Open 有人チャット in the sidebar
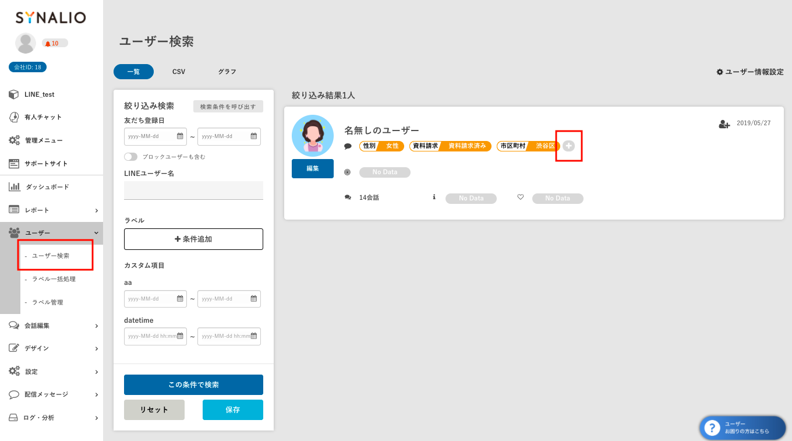792x441 pixels. tap(43, 117)
